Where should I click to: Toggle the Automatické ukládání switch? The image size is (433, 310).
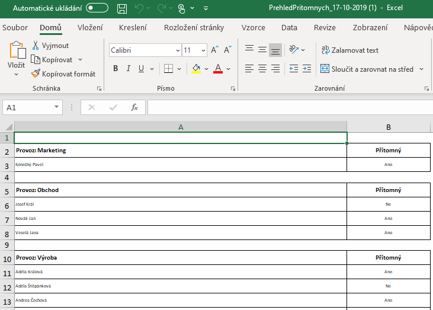pos(97,8)
